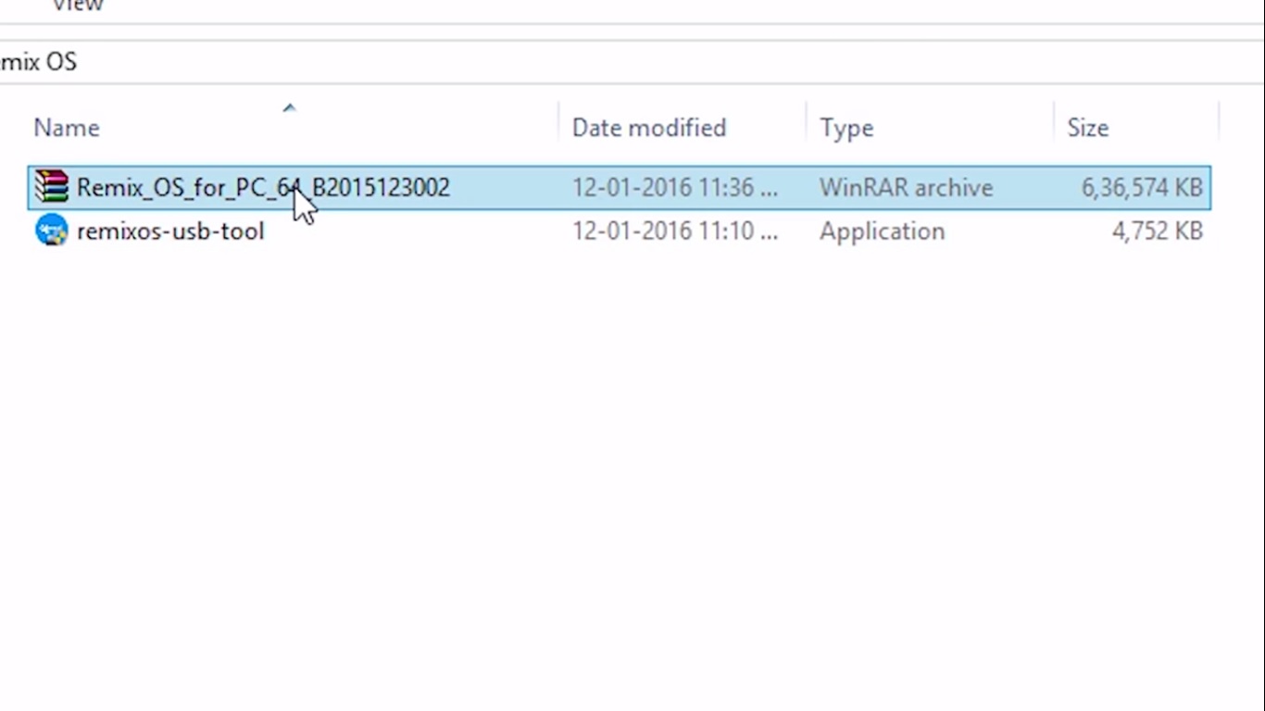The image size is (1265, 711).
Task: Select the remixos-usb-tool file name
Action: [x=170, y=231]
